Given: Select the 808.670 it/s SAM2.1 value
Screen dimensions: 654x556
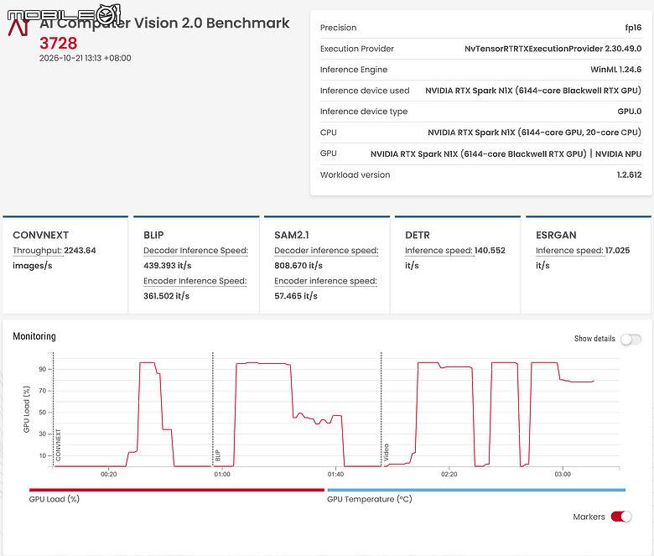Looking at the screenshot, I should pyautogui.click(x=298, y=265).
